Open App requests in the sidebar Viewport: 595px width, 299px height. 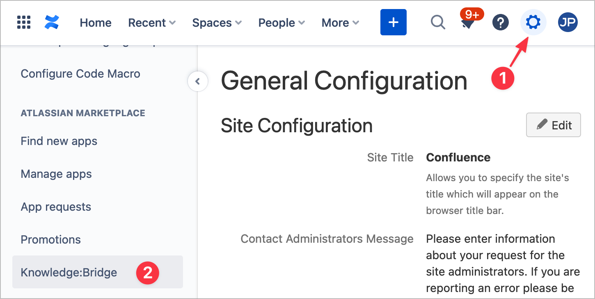point(56,207)
